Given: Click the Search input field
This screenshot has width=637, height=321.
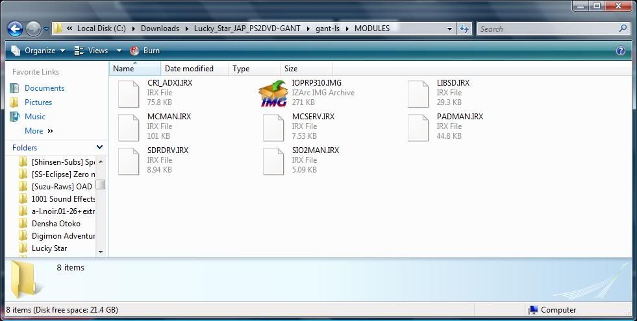Looking at the screenshot, I should 548,29.
